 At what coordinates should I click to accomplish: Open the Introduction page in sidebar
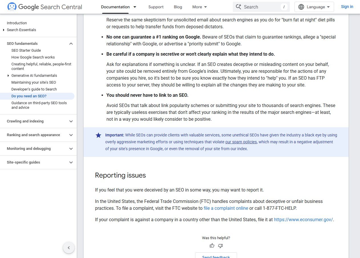[x=17, y=23]
